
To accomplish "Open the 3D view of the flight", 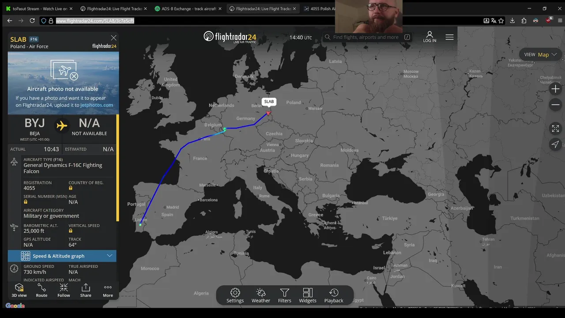I will pyautogui.click(x=19, y=291).
